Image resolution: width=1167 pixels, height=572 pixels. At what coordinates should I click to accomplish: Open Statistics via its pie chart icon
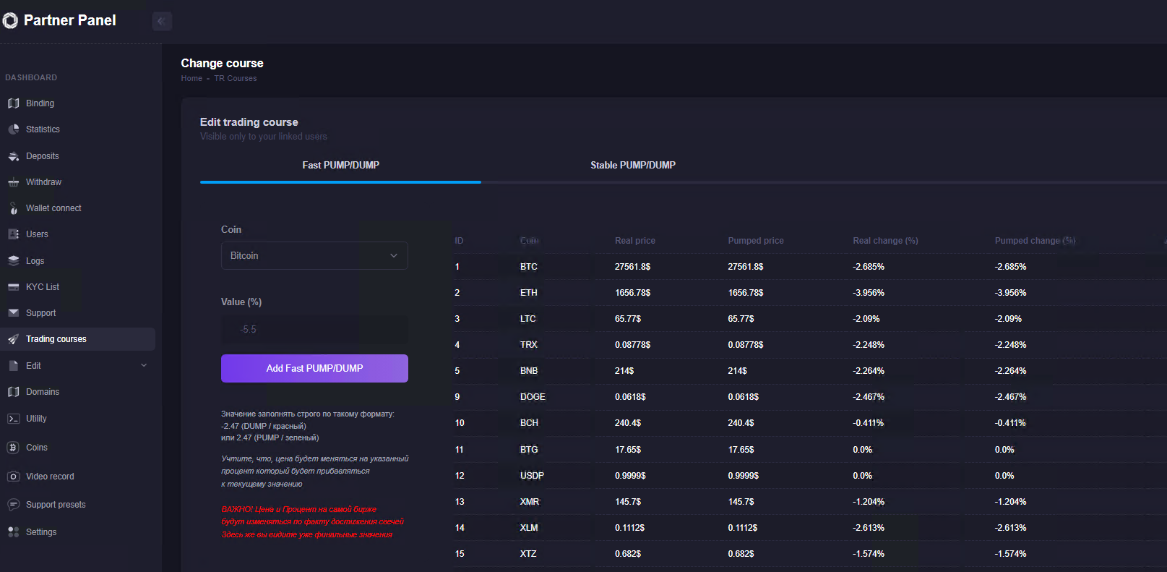click(x=13, y=129)
